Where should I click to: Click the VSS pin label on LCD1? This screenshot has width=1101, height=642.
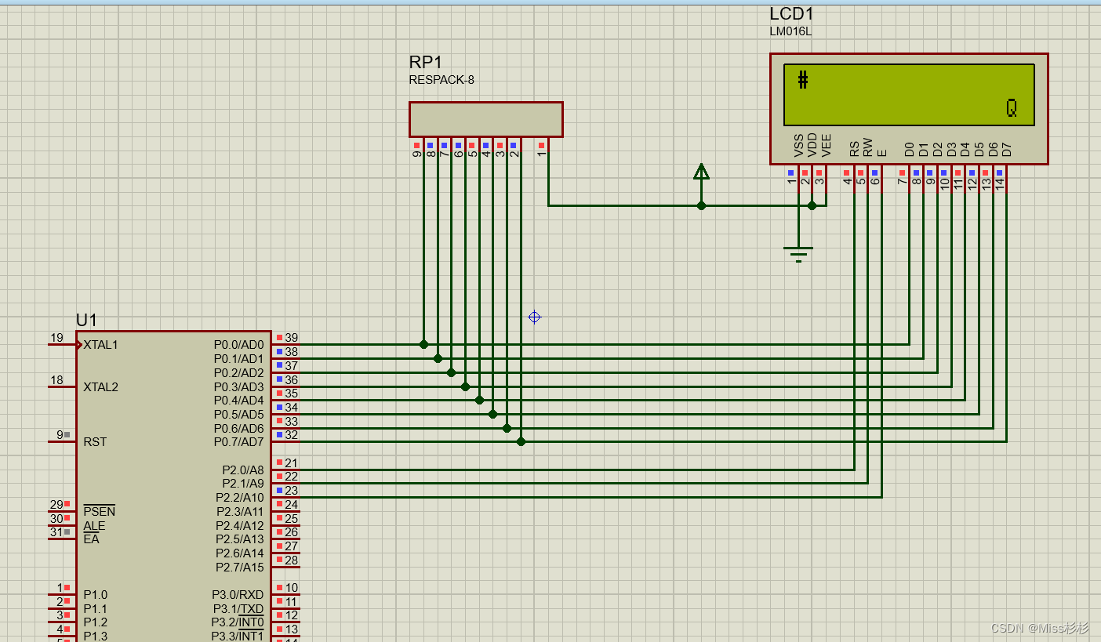click(799, 146)
